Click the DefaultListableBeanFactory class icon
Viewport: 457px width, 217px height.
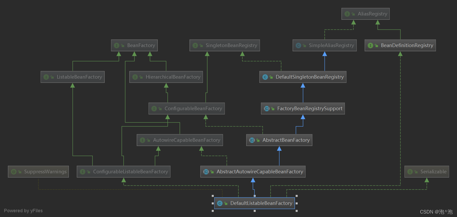pyautogui.click(x=220, y=203)
